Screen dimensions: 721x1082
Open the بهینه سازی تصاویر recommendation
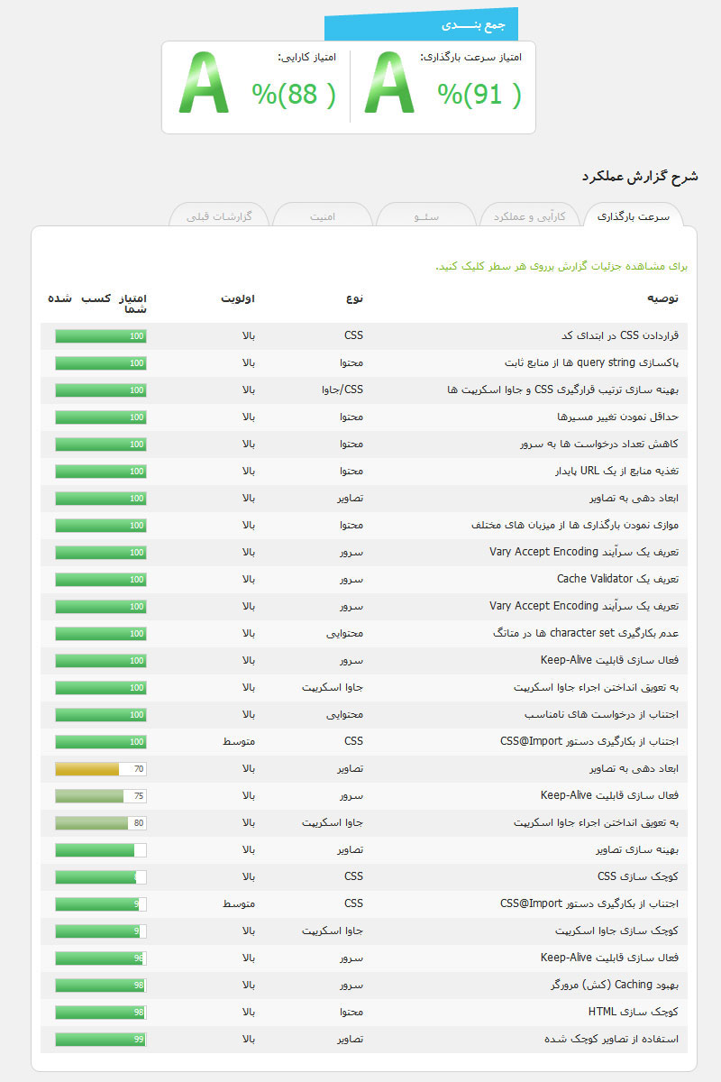click(364, 850)
